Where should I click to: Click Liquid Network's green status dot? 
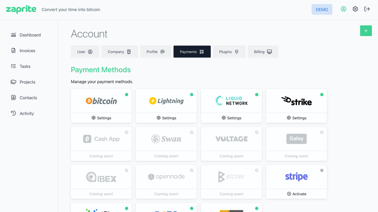(257, 95)
